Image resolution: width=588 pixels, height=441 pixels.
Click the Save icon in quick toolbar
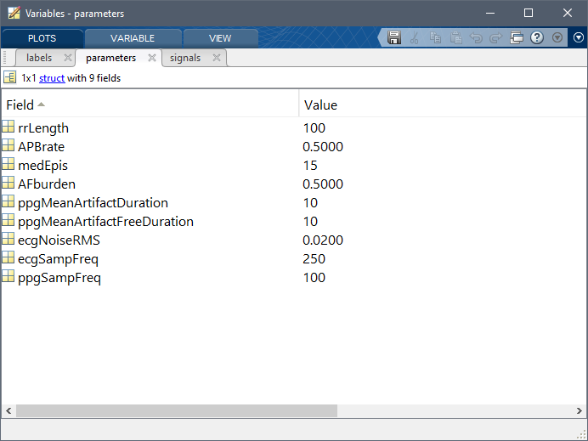[394, 37]
